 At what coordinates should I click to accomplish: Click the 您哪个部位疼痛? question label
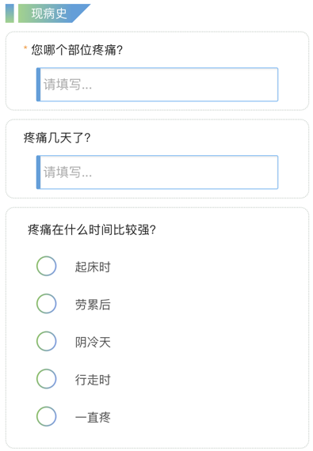[77, 50]
